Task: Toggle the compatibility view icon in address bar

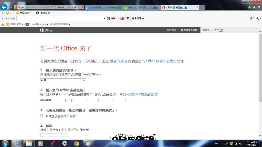Action: pos(79,7)
